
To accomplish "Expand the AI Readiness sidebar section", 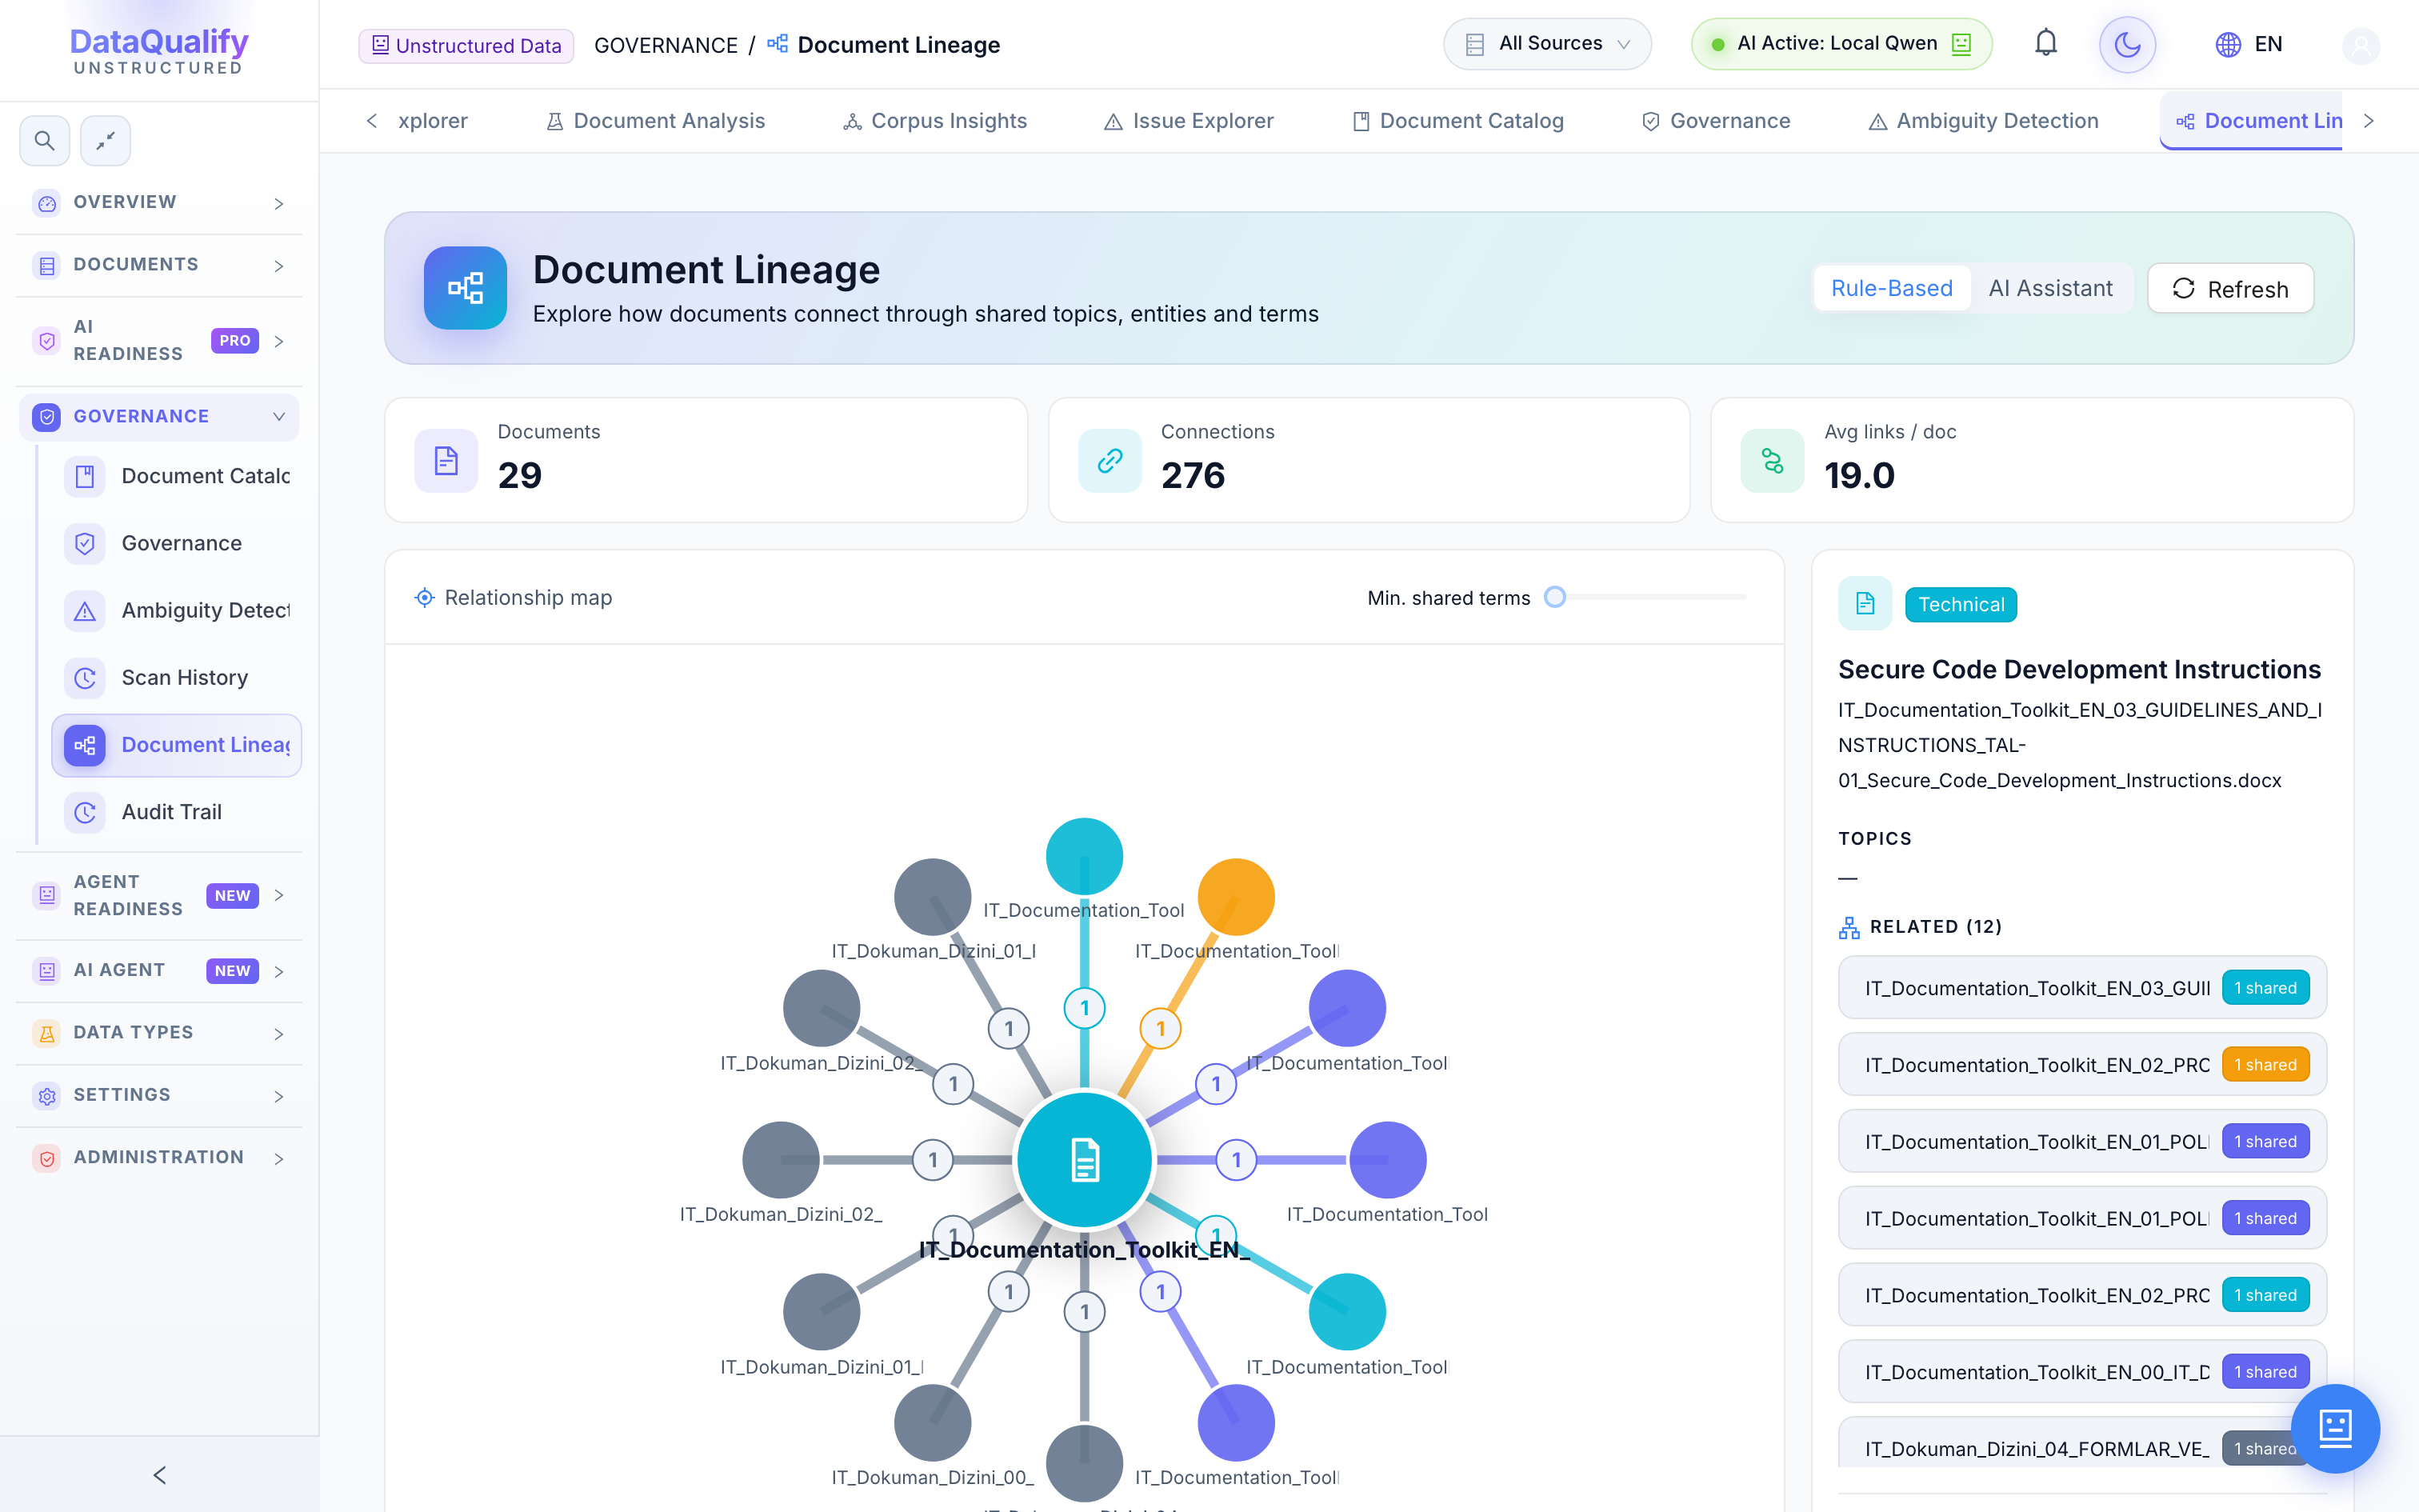I will click(x=159, y=341).
